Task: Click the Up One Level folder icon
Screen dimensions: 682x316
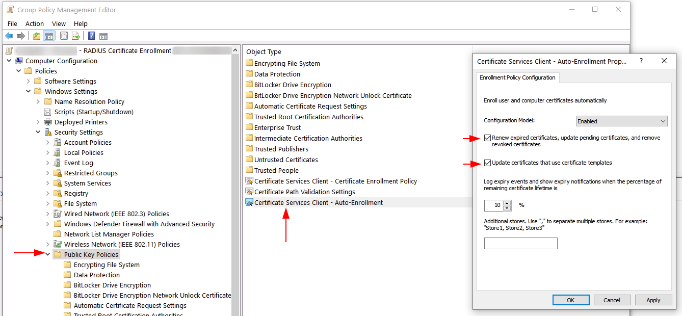Action: [x=36, y=36]
